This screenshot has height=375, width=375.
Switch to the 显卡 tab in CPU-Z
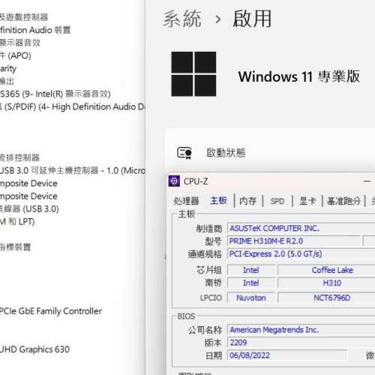point(307,201)
